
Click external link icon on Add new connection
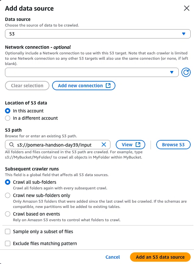pos(108,86)
